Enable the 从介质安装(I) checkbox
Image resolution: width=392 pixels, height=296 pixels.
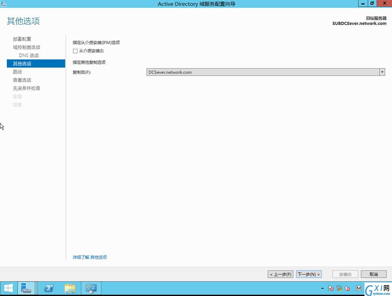pyautogui.click(x=75, y=51)
